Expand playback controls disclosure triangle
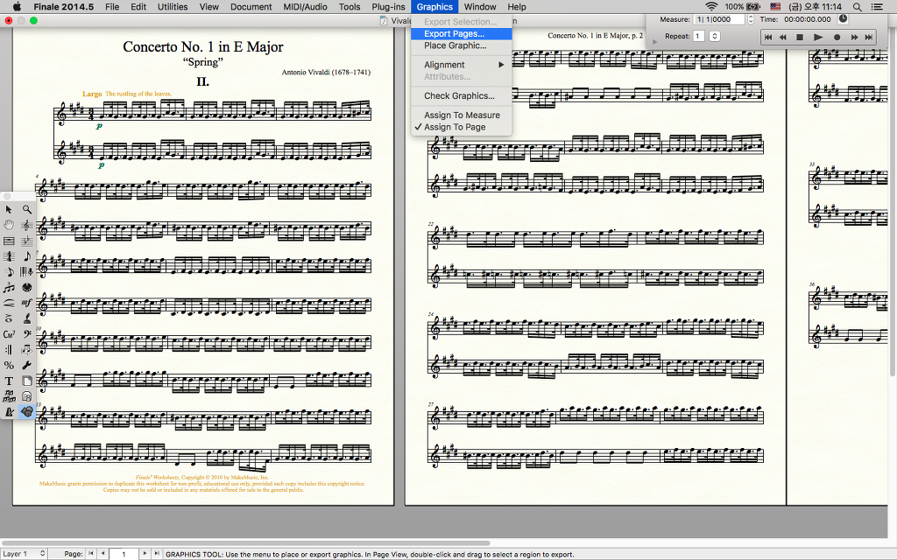 pos(654,41)
